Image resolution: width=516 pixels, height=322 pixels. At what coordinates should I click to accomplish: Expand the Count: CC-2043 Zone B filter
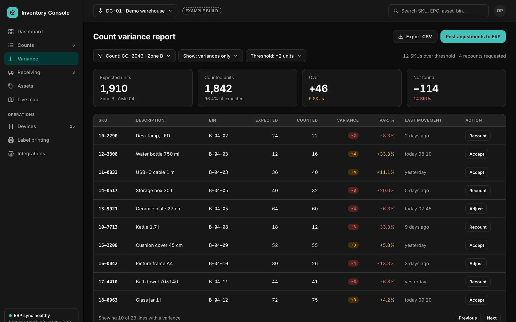coord(134,56)
